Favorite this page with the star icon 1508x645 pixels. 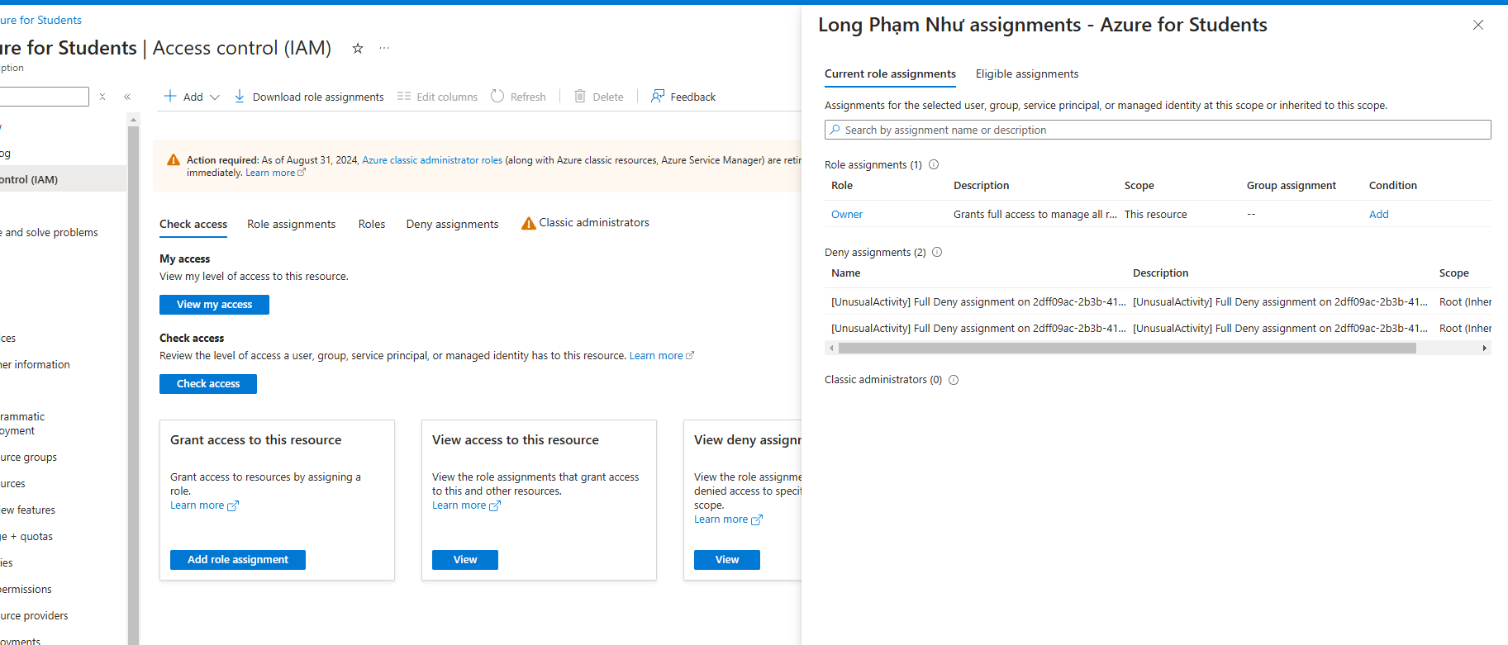pyautogui.click(x=358, y=48)
